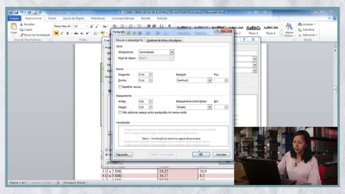Click the Save icon in quick access toolbar
This screenshot has width=345, height=194.
tap(16, 12)
